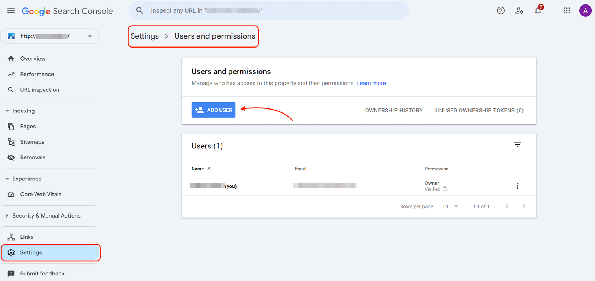The width and height of the screenshot is (595, 281).
Task: View OWNERSHIP HISTORY
Action: [393, 111]
